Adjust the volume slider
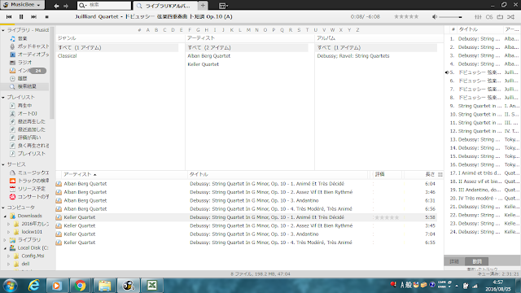Image resolution: width=521 pixels, height=293 pixels. (x=450, y=17)
